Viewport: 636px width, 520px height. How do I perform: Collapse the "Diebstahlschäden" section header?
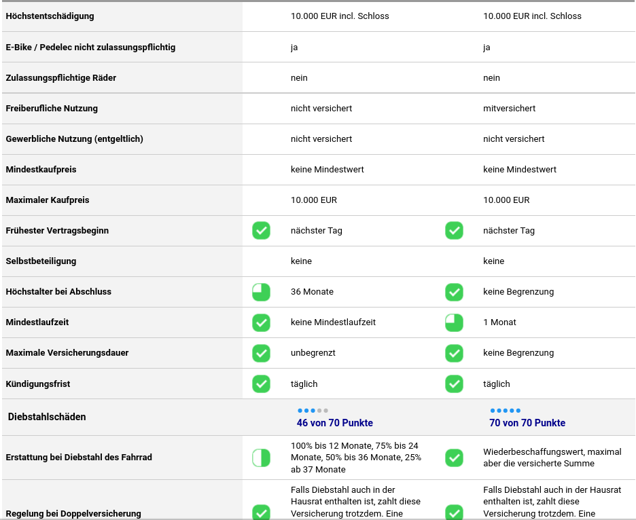coord(47,417)
